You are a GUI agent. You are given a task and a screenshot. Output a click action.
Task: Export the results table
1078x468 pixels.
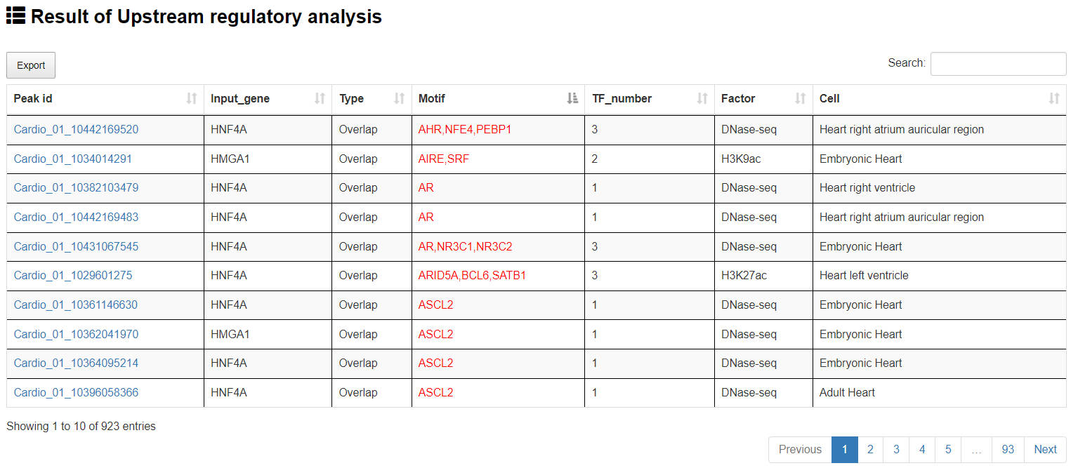tap(31, 65)
